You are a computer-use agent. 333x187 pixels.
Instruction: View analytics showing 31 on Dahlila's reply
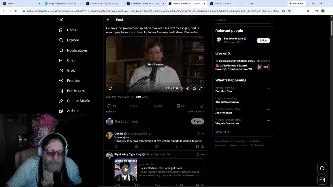pos(178,146)
